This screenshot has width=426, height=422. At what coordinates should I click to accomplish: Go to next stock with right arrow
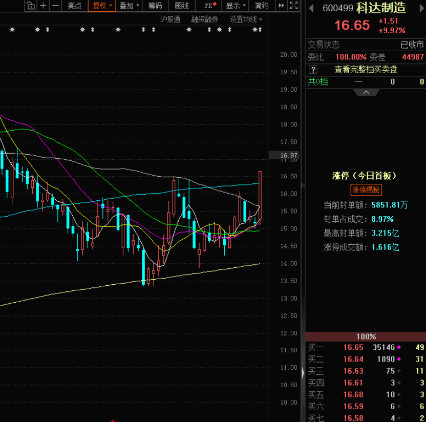422,8
